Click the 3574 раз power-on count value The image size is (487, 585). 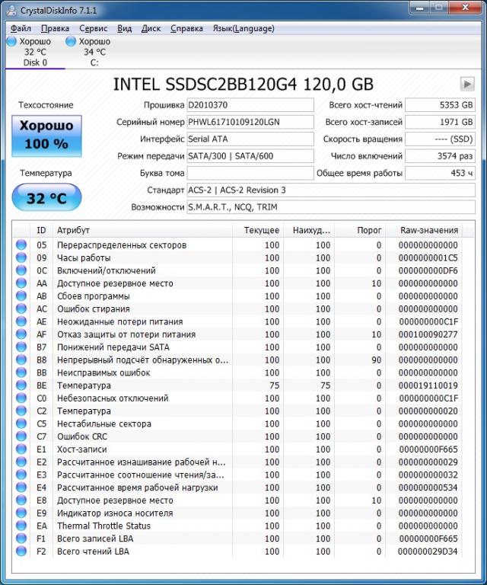(x=440, y=156)
